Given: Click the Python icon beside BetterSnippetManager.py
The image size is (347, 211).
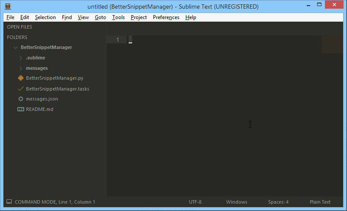Looking at the screenshot, I should 21,78.
